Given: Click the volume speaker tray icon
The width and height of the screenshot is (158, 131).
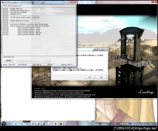Looking at the screenshot, I should click(144, 124).
